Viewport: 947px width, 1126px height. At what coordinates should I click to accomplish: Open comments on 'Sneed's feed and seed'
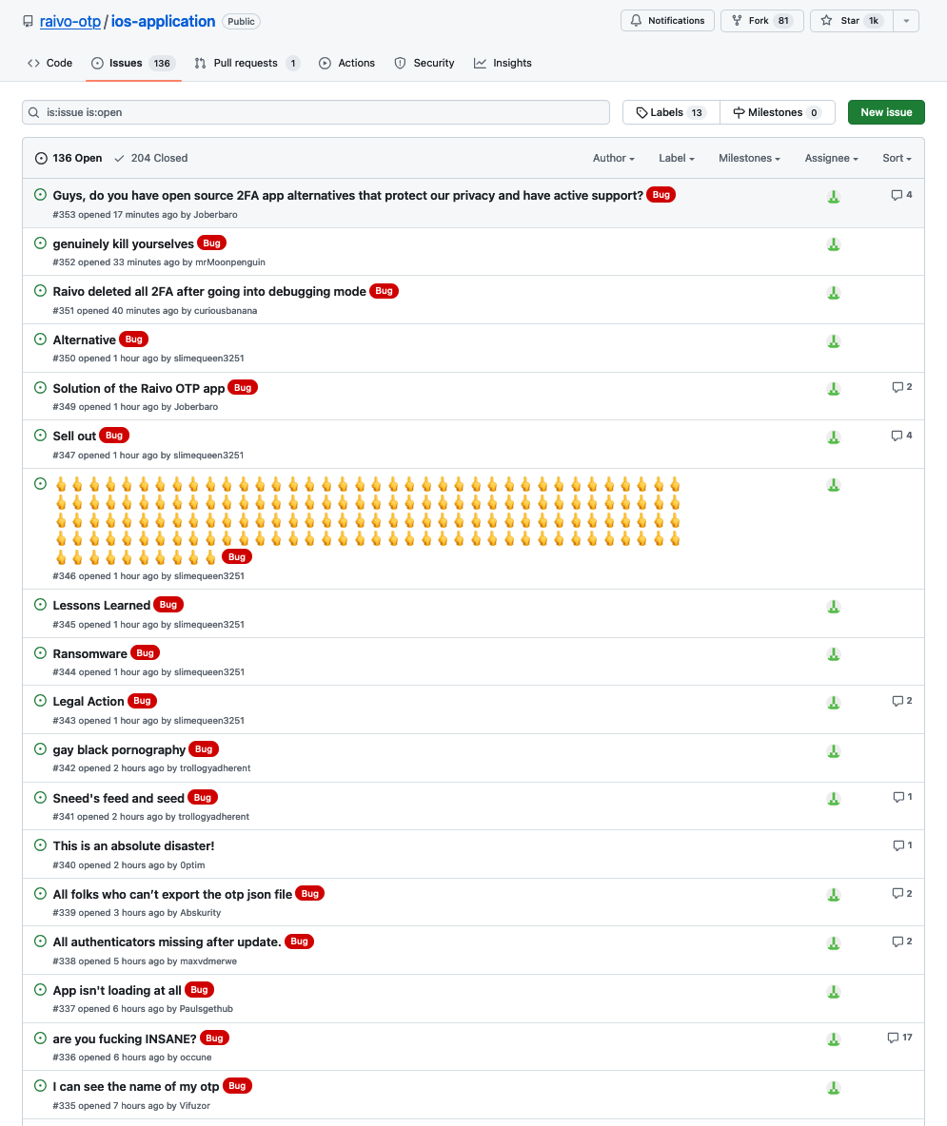[902, 797]
